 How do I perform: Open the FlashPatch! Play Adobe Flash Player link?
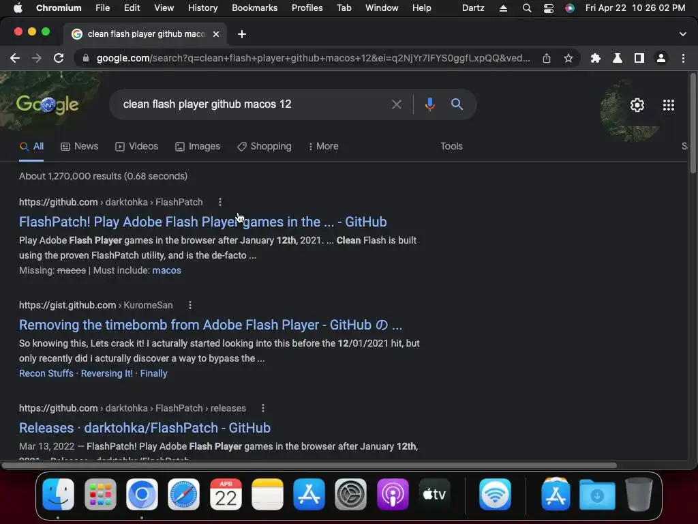tap(203, 222)
